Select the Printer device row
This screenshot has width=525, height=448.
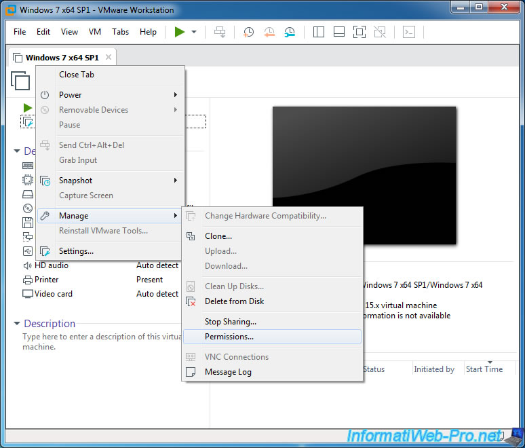click(100, 280)
